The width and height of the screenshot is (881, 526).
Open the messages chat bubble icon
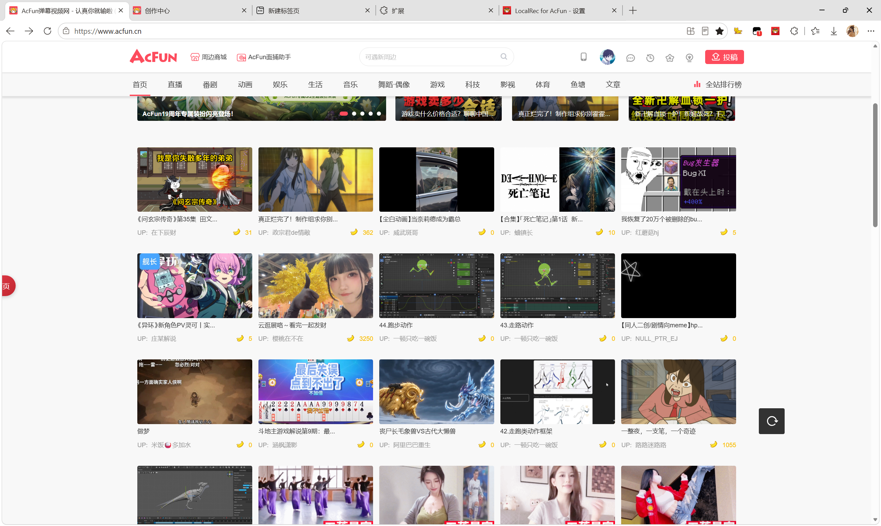630,58
